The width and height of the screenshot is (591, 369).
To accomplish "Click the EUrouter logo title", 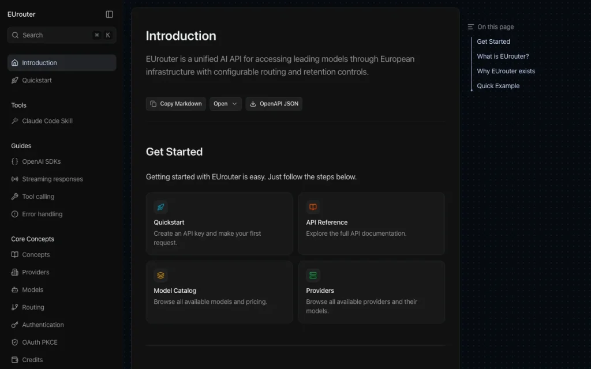I will point(21,14).
